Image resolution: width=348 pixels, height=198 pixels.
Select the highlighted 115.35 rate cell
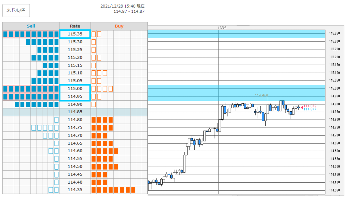(75, 34)
